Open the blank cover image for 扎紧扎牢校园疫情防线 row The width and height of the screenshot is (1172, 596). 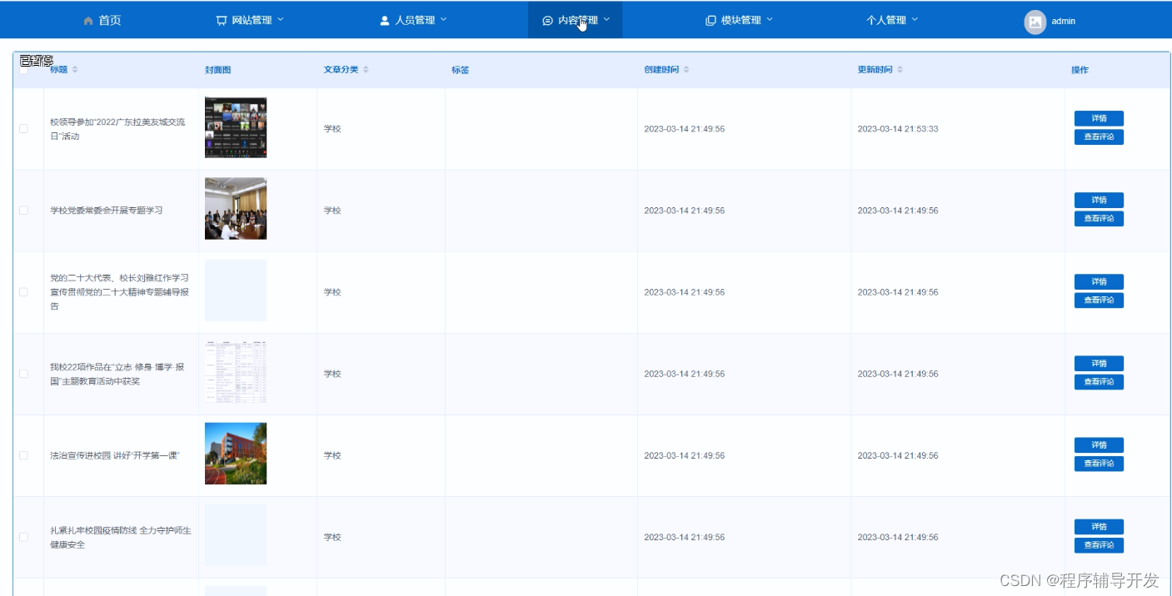click(x=236, y=535)
